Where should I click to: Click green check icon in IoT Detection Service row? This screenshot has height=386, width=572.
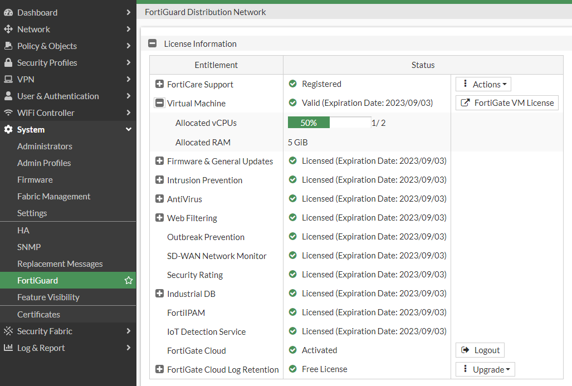(292, 331)
